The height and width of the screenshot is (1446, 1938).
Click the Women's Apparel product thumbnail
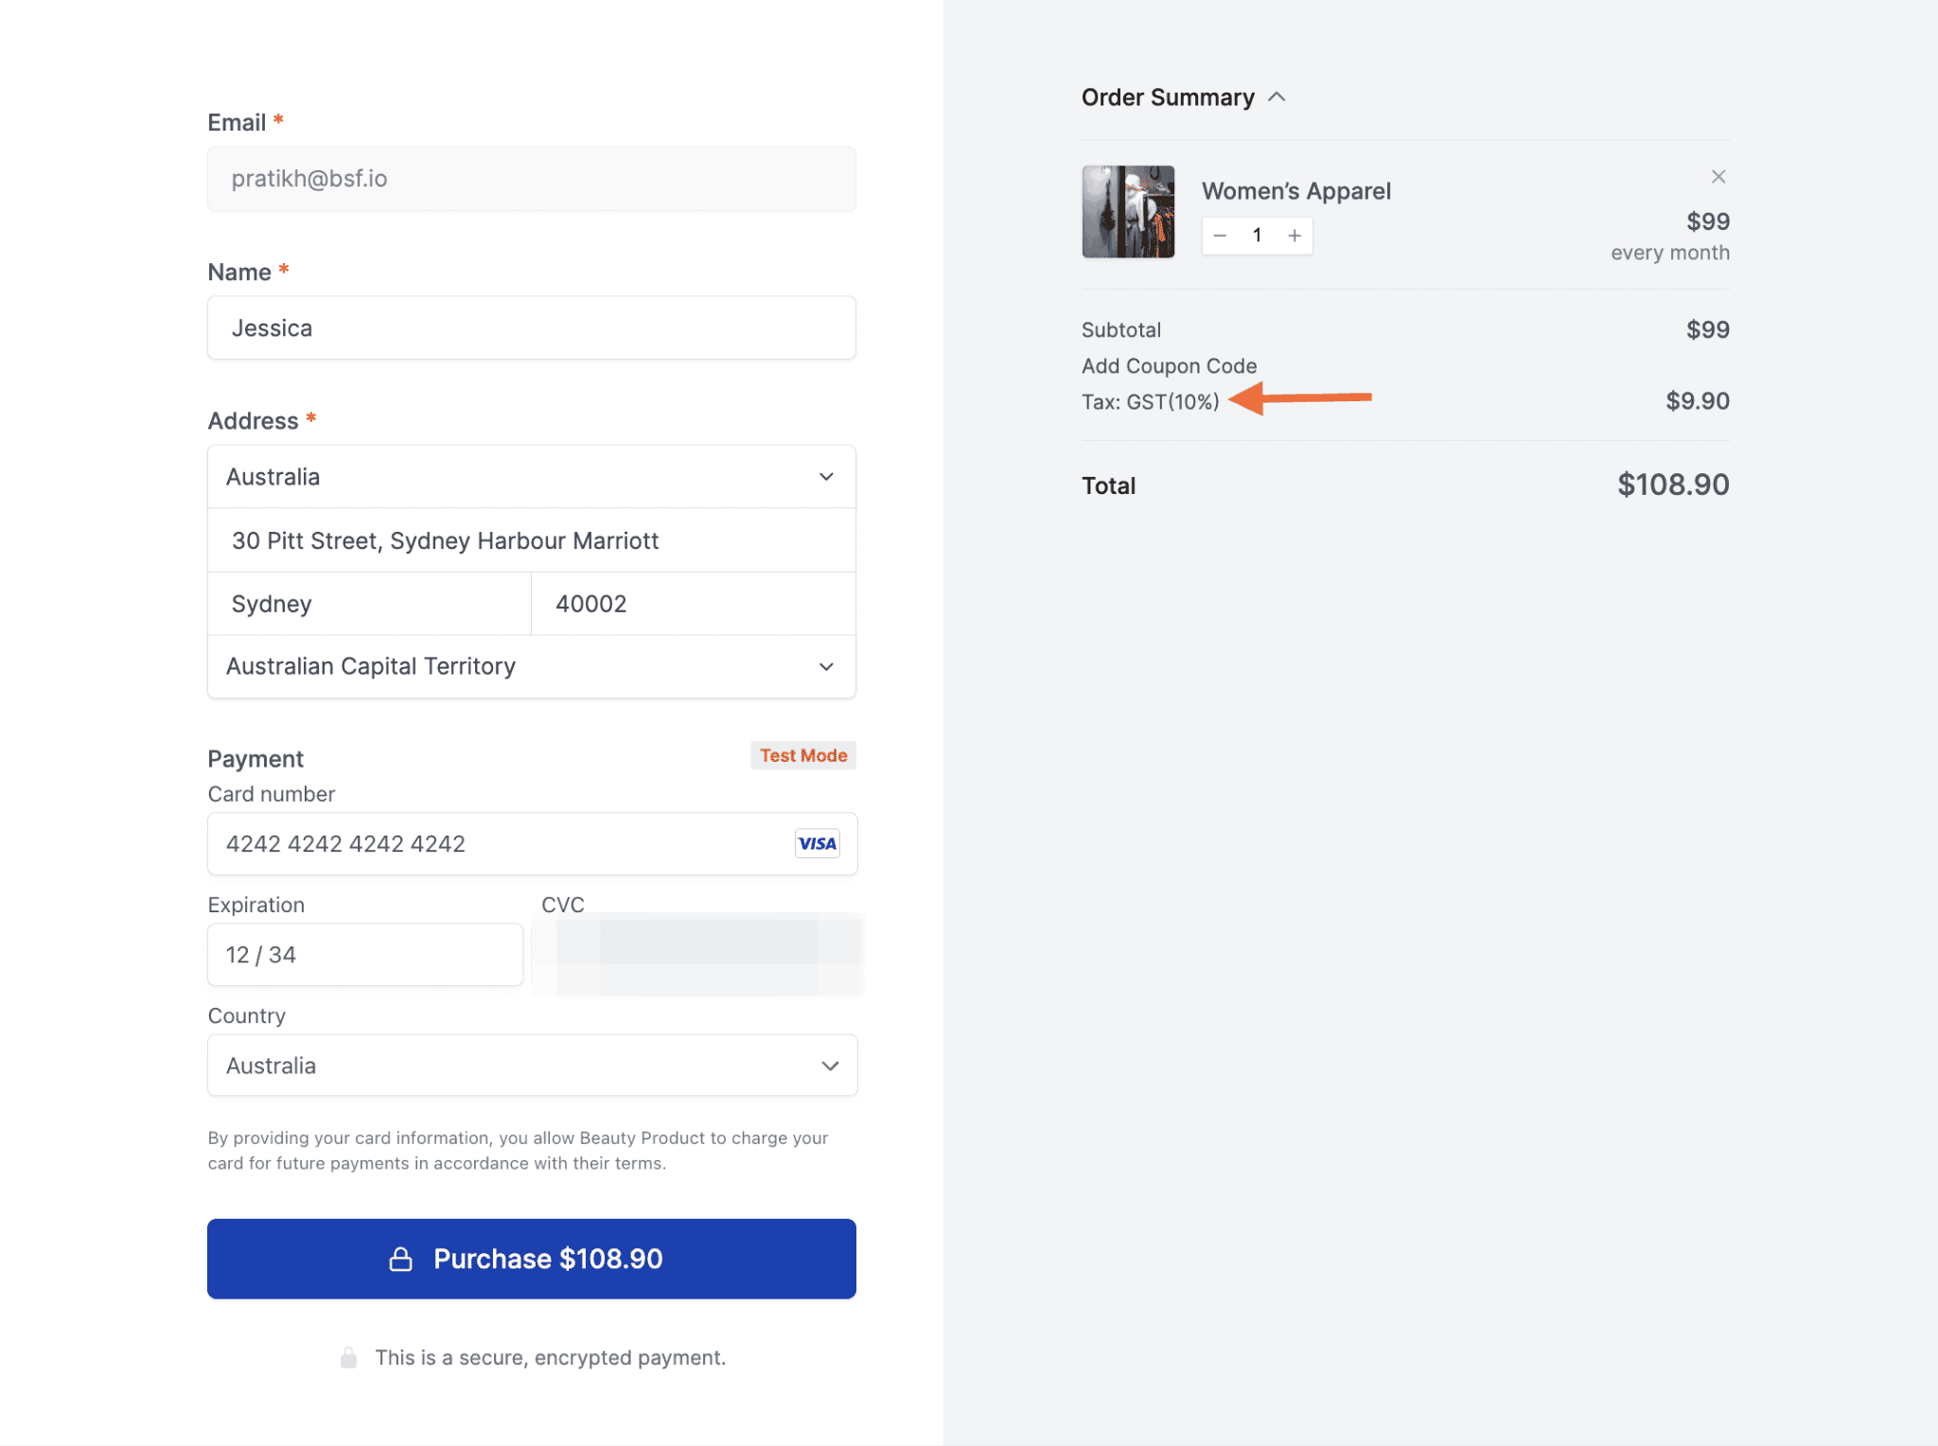point(1128,212)
